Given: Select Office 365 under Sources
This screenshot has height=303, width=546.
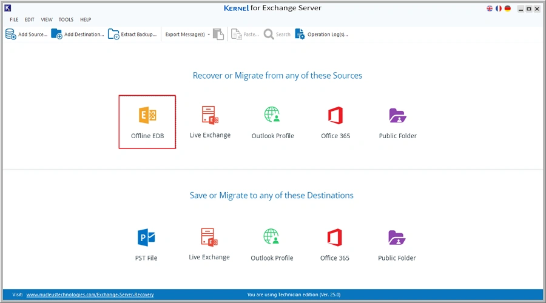Looking at the screenshot, I should click(x=335, y=122).
